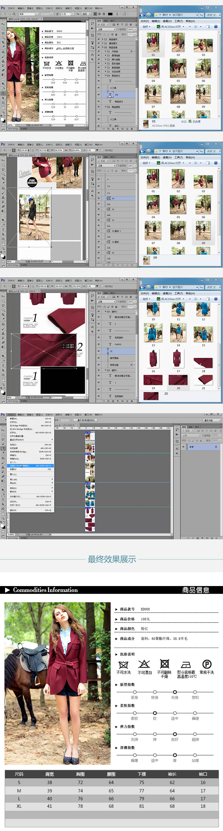
Task: Toggle visibility of layer 09 in second screenshot
Action: point(99,199)
